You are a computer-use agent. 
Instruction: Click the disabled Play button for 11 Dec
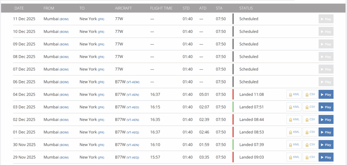[x=326, y=19]
